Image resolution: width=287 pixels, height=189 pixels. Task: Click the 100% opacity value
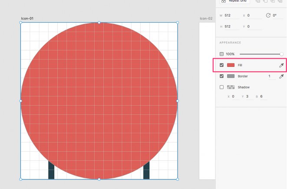coord(230,54)
